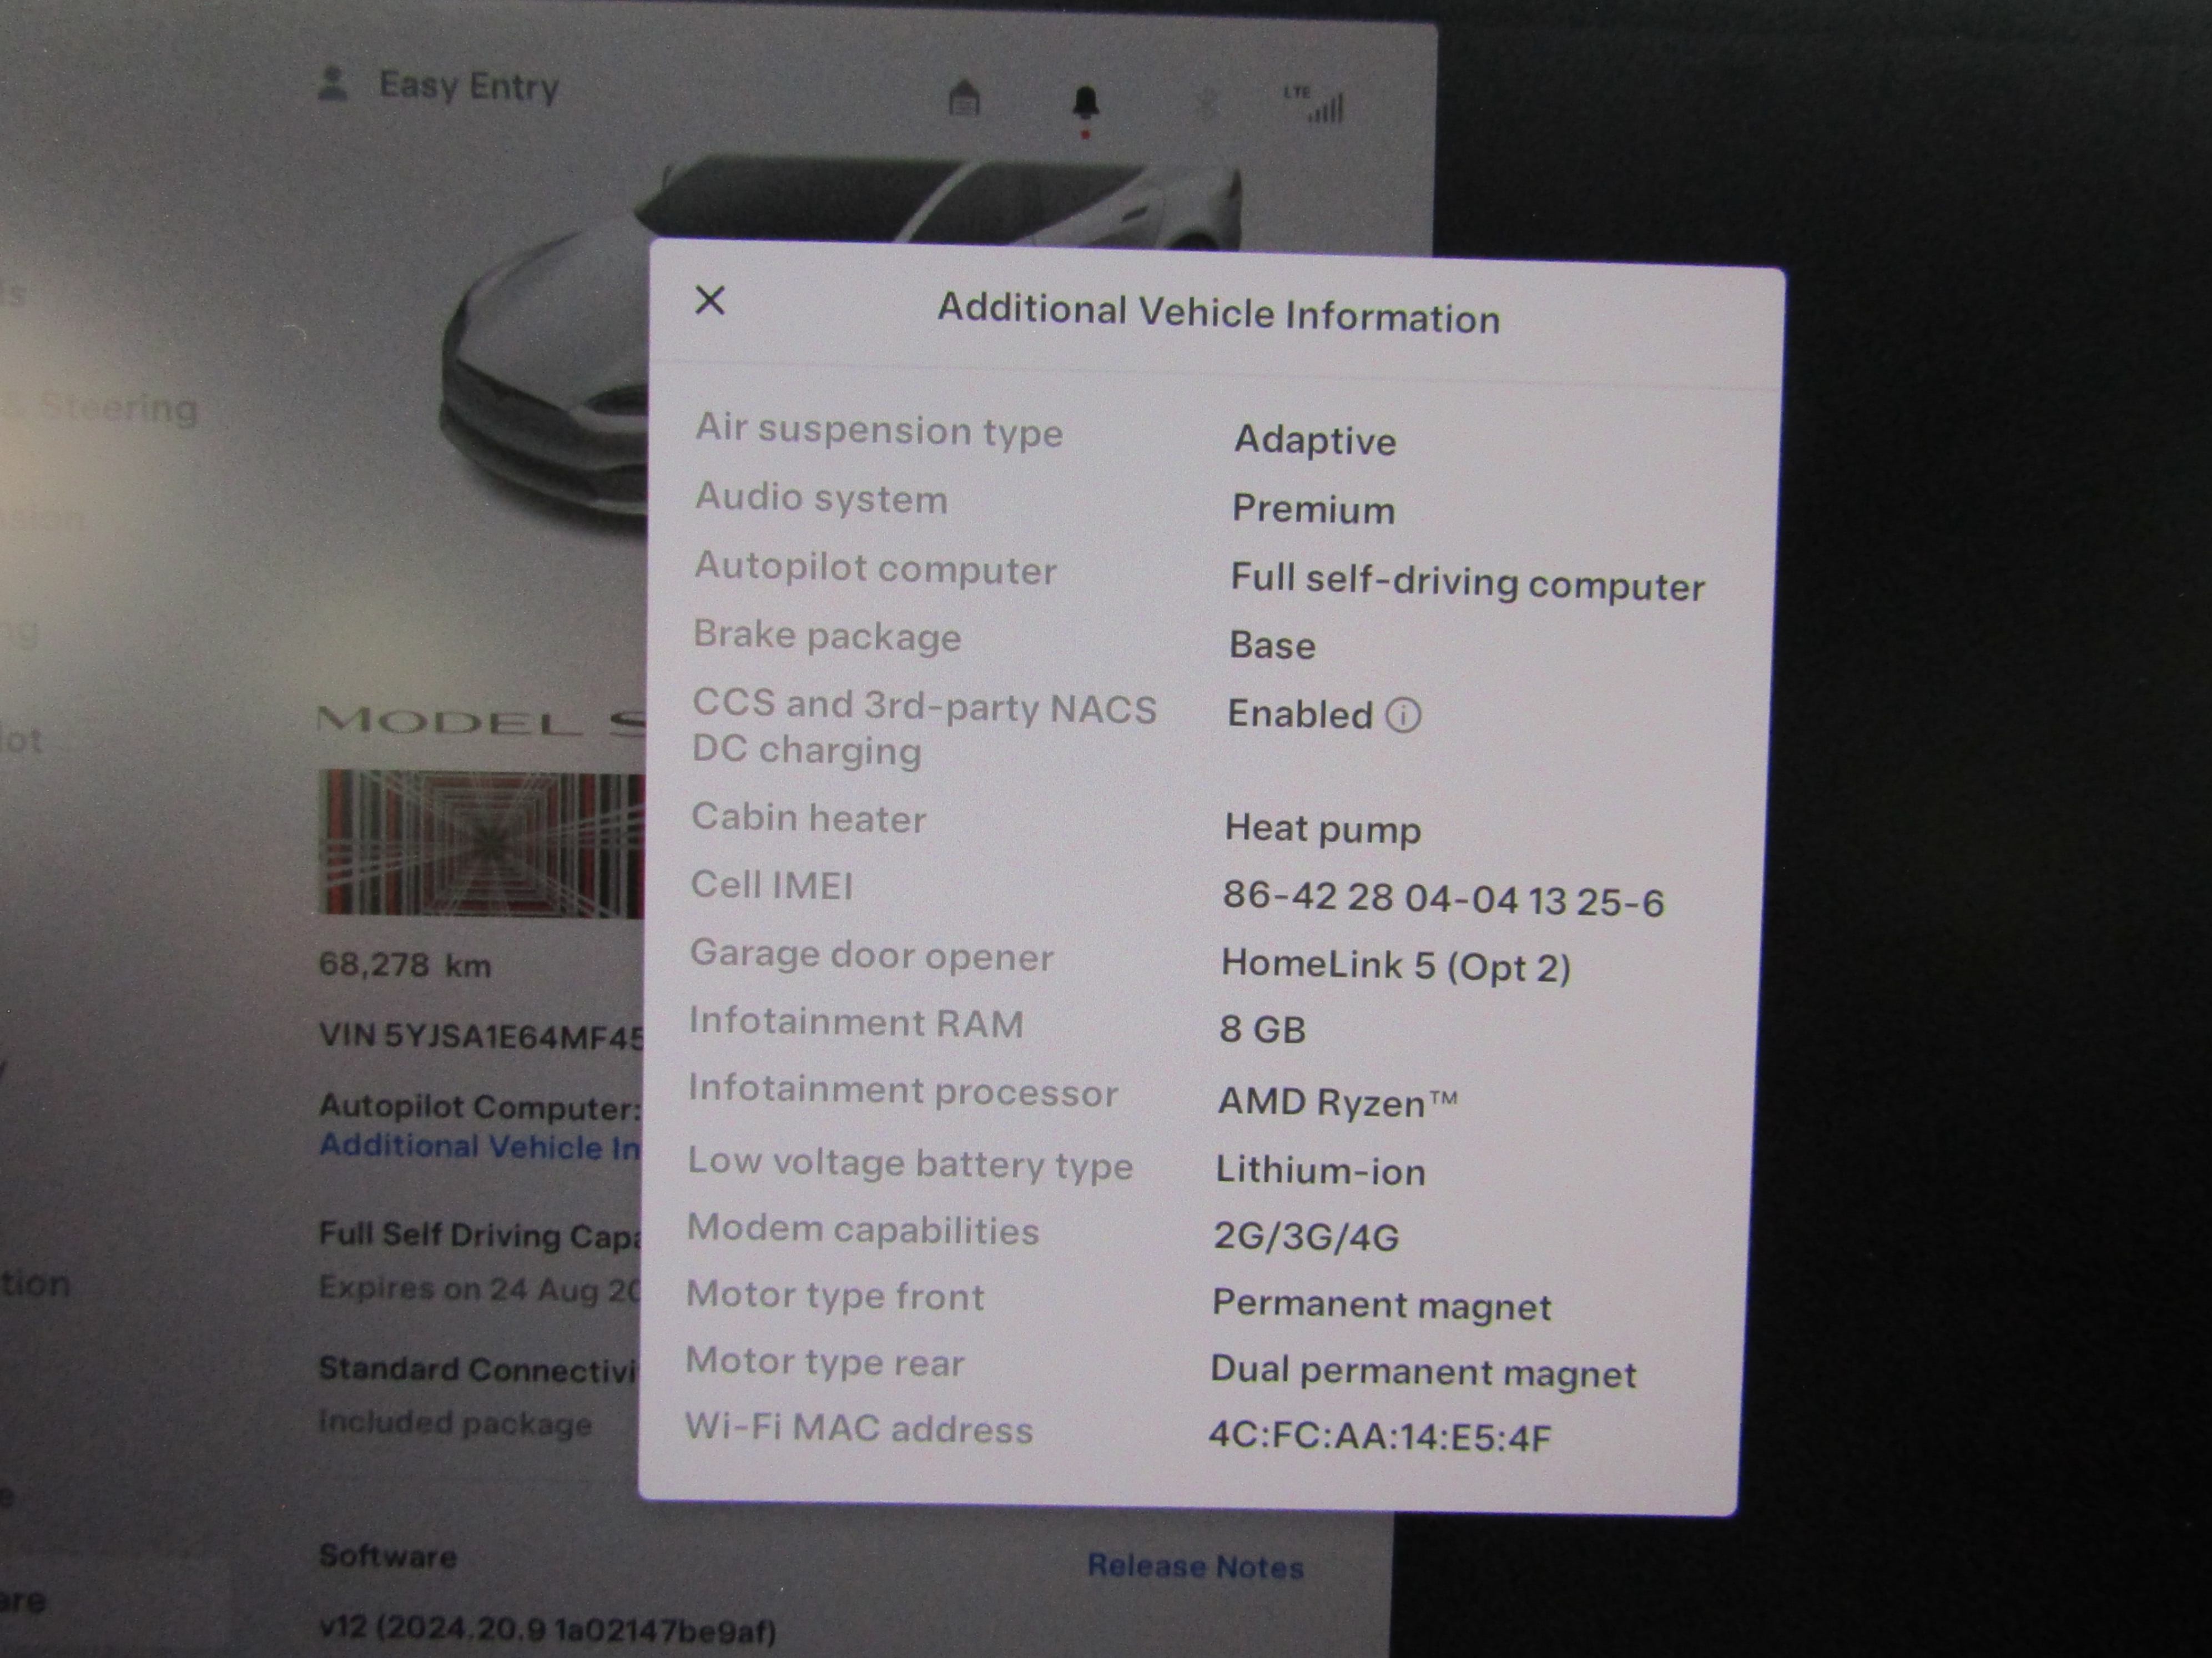Tap the Standard Connectivity package entry
The height and width of the screenshot is (1658, 2212).
(x=477, y=1369)
